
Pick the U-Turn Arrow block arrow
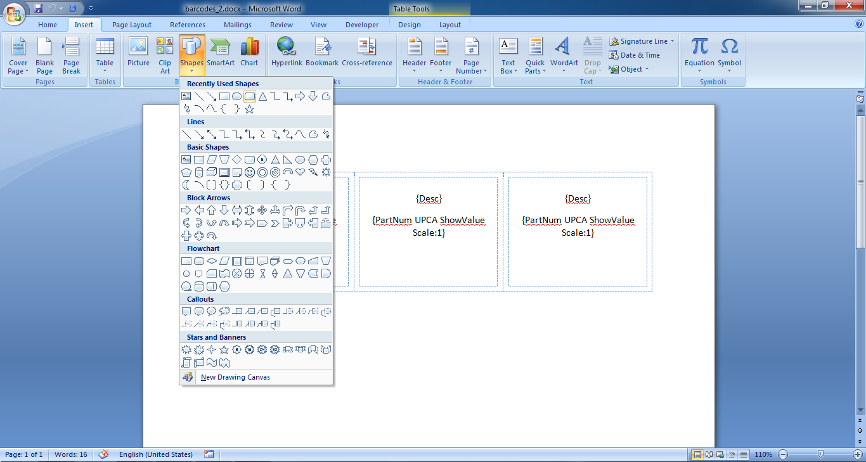[x=301, y=210]
